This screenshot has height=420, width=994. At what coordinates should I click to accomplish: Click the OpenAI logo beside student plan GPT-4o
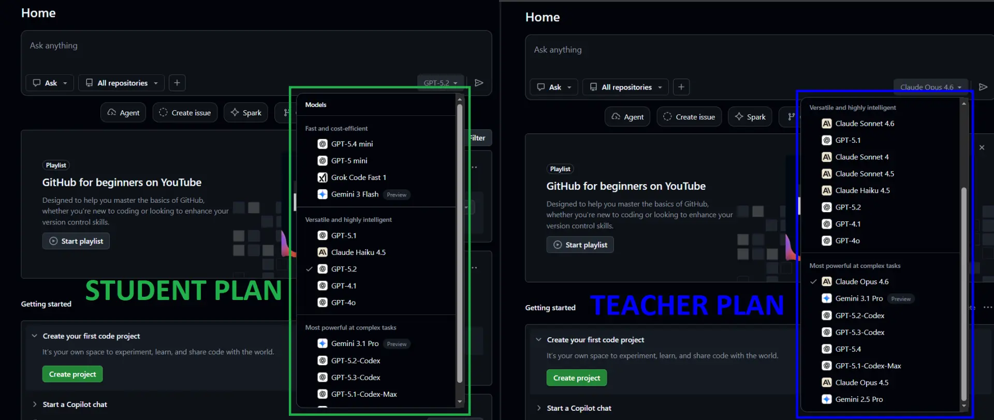(323, 303)
